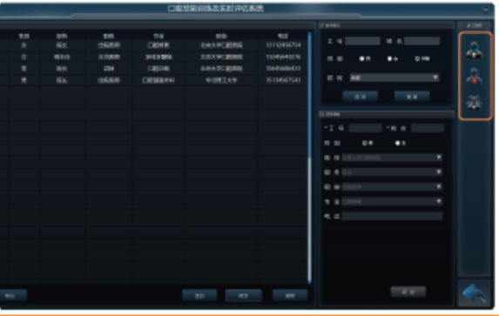499x316 pixels.
Task: Click the phone number column header
Action: coord(283,36)
